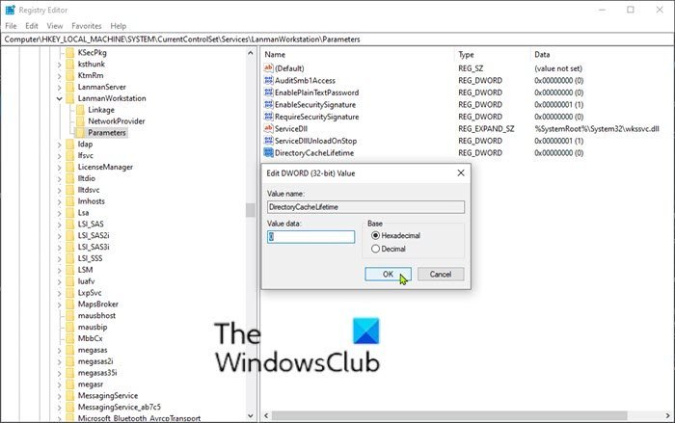
Task: Select the LSI_SAS3i tree item
Action: [x=94, y=247]
